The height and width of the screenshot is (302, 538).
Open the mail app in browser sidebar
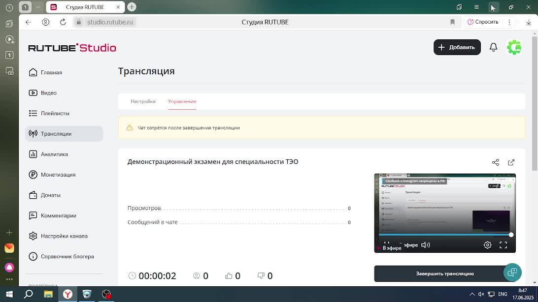click(x=9, y=248)
